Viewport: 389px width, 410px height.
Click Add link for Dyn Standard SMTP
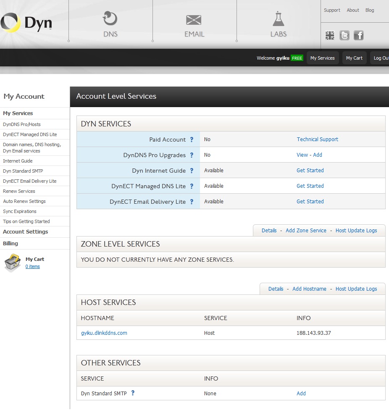[x=301, y=393]
